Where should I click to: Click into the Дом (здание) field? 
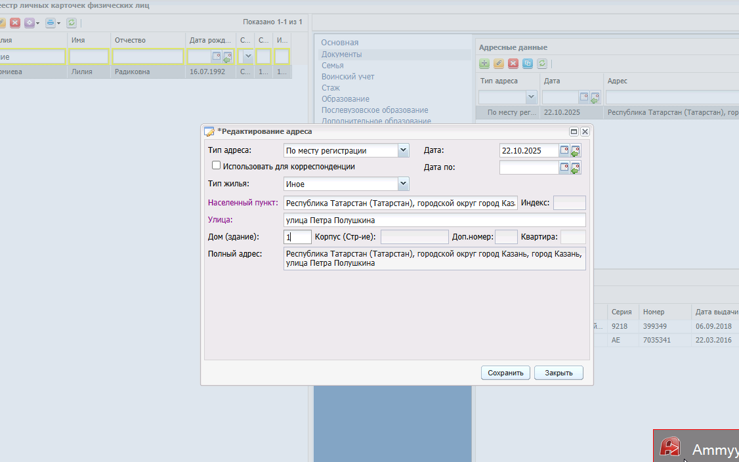tap(297, 237)
